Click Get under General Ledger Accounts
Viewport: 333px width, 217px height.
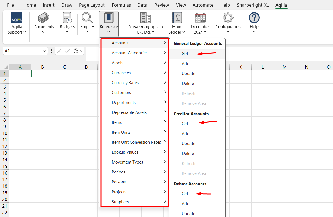pos(185,54)
